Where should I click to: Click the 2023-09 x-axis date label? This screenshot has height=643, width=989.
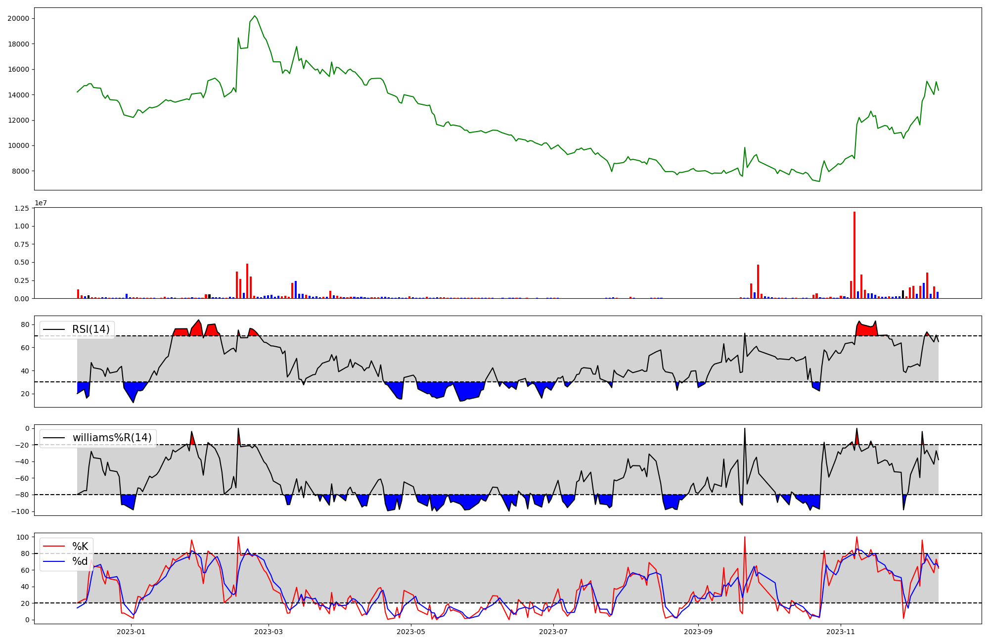click(698, 632)
